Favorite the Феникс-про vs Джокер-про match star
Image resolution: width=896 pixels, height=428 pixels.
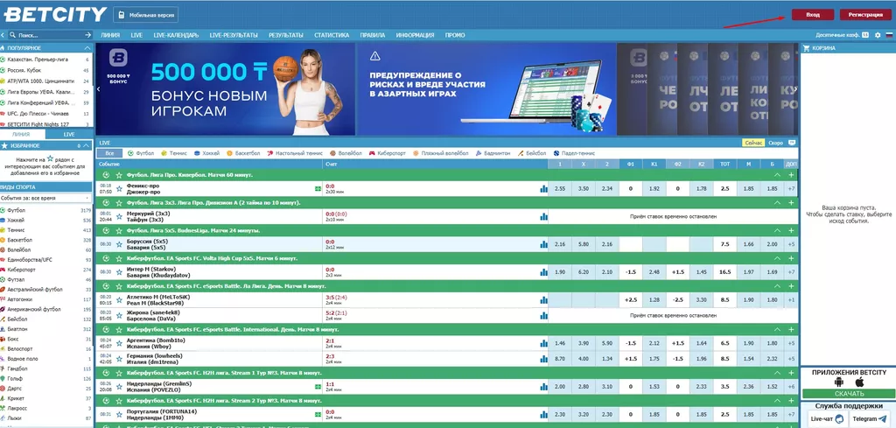coord(119,188)
